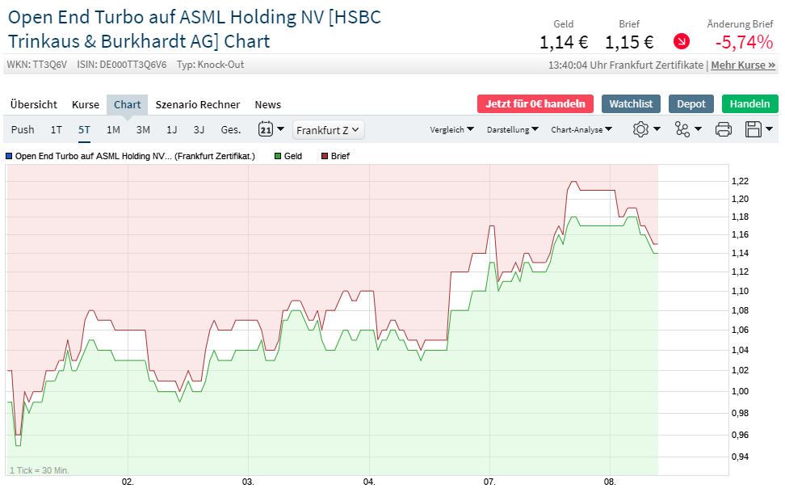785x501 pixels.
Task: Click Jetzt für 0€ handeln button
Action: click(x=535, y=103)
